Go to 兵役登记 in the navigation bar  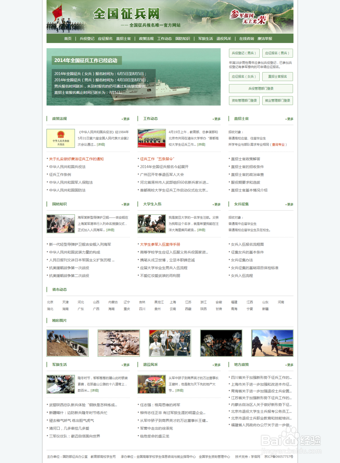click(87, 38)
